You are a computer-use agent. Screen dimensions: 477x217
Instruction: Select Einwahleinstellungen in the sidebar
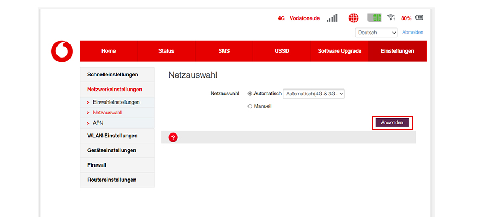click(x=116, y=102)
